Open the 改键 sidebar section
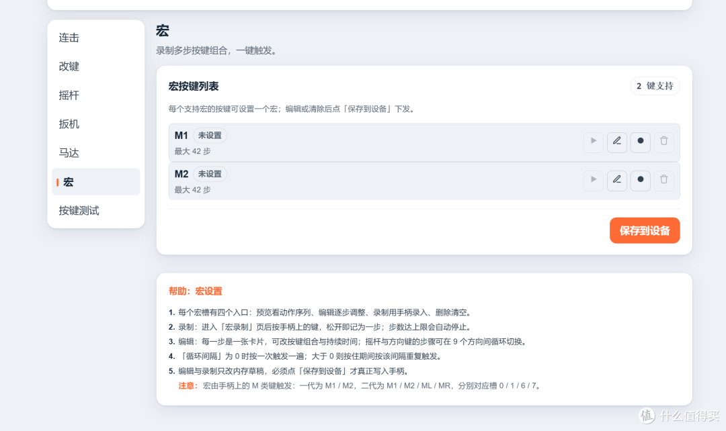The image size is (726, 431). pyautogui.click(x=96, y=66)
